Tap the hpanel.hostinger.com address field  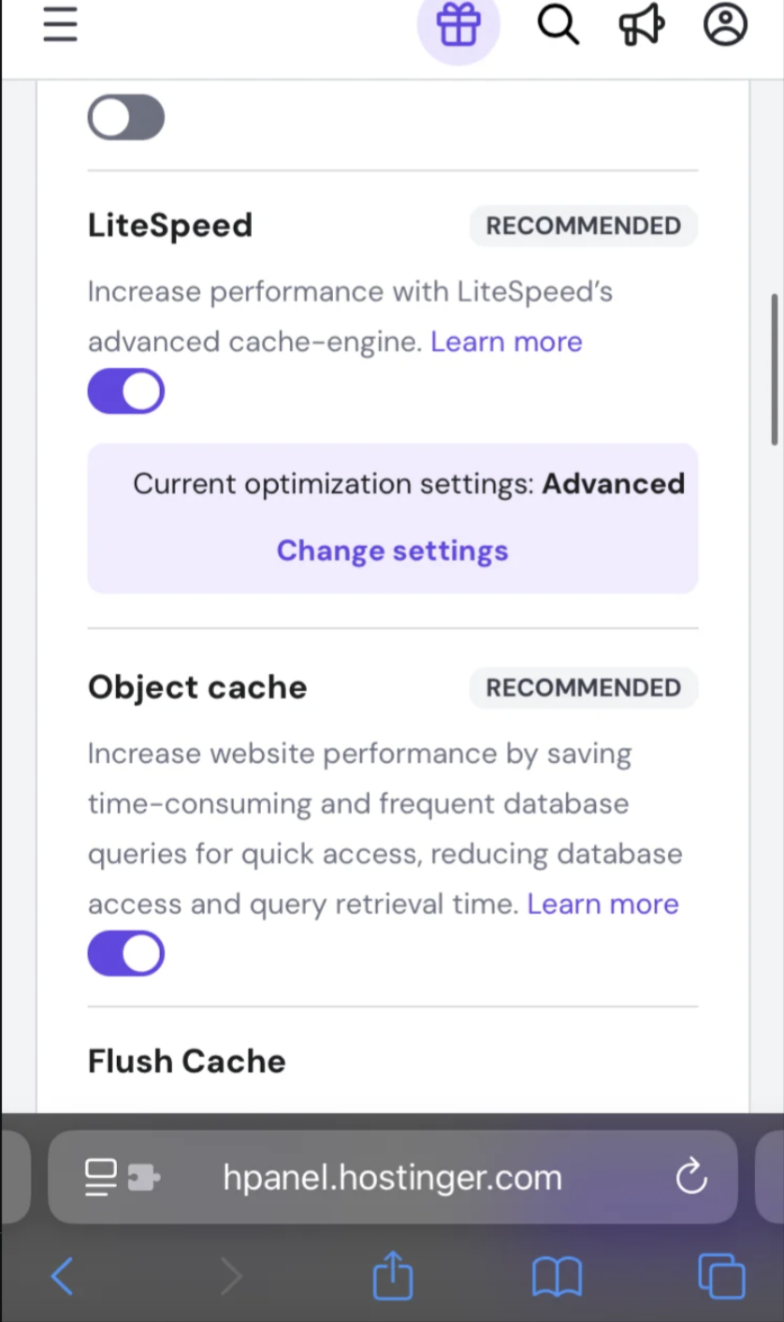click(x=392, y=1177)
